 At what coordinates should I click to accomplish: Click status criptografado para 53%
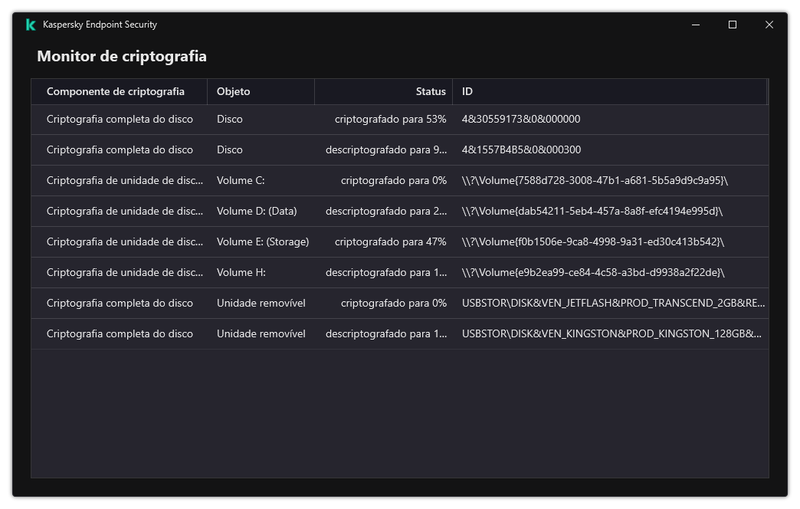click(390, 119)
